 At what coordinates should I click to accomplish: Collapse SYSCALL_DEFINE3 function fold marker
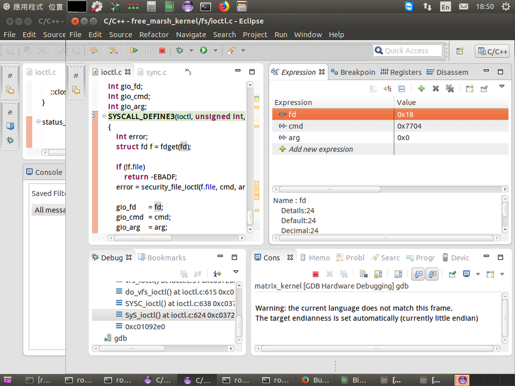pyautogui.click(x=104, y=116)
